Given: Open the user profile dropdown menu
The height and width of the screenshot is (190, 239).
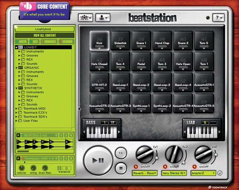Looking at the screenshot, I should 103,18.
